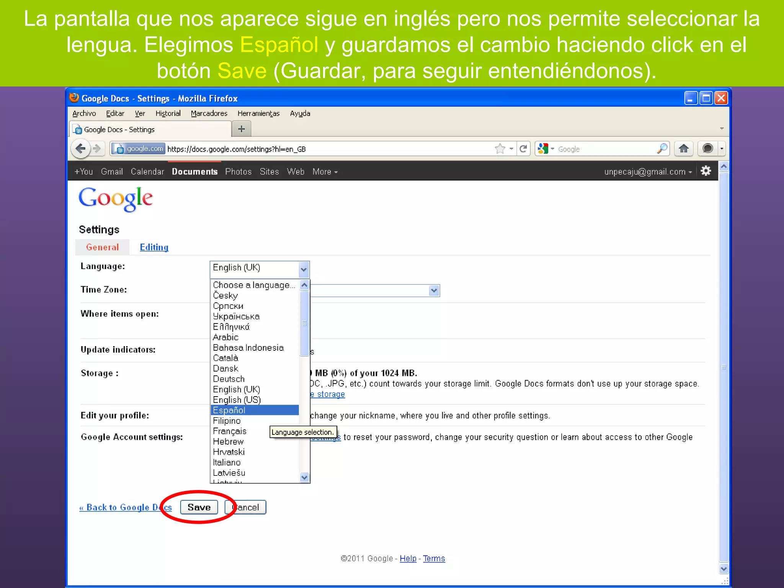The image size is (784, 588).
Task: Expand the English (UK) language dropdown
Action: [x=304, y=269]
